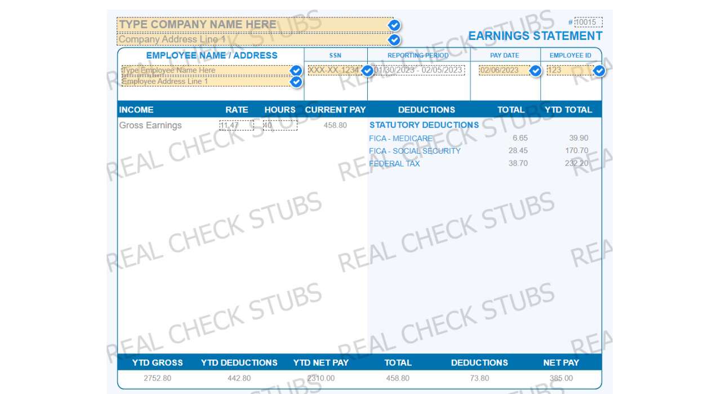Select the check stub number field 10015
The image size is (721, 394).
tap(588, 21)
